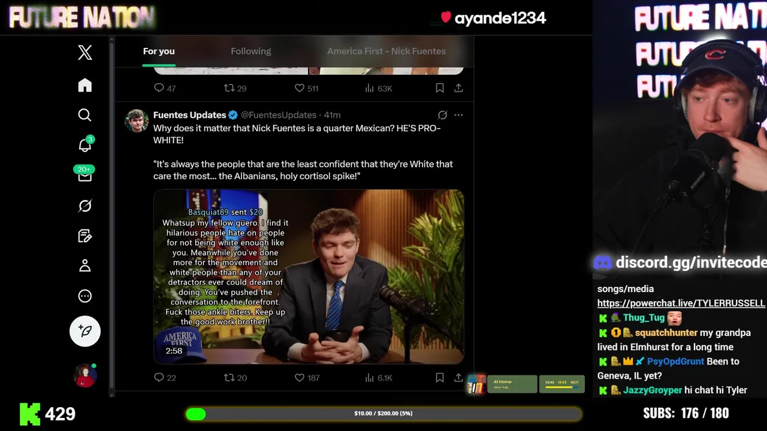This screenshot has width=767, height=431.
Task: View analytics showing 6.1K views
Action: pyautogui.click(x=379, y=378)
